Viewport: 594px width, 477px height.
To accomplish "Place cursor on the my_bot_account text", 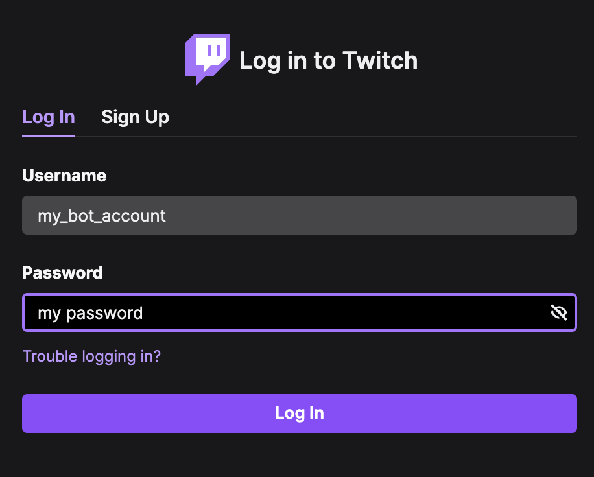I will tap(102, 216).
